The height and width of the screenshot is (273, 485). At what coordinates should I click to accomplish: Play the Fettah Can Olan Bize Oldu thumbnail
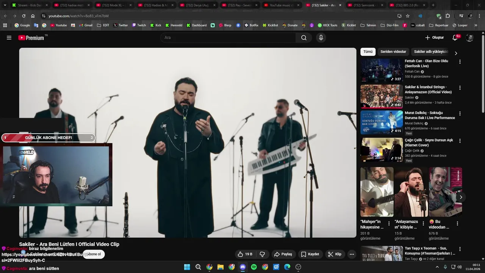click(381, 70)
